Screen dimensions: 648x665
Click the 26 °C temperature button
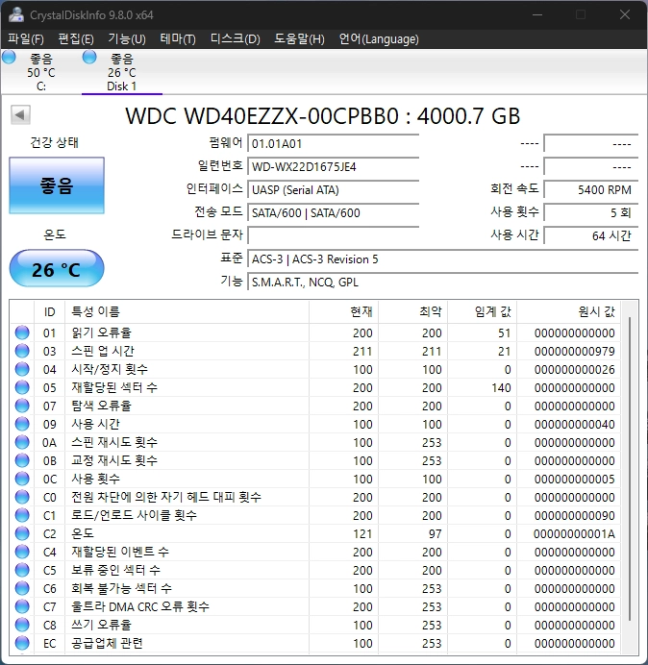click(57, 269)
